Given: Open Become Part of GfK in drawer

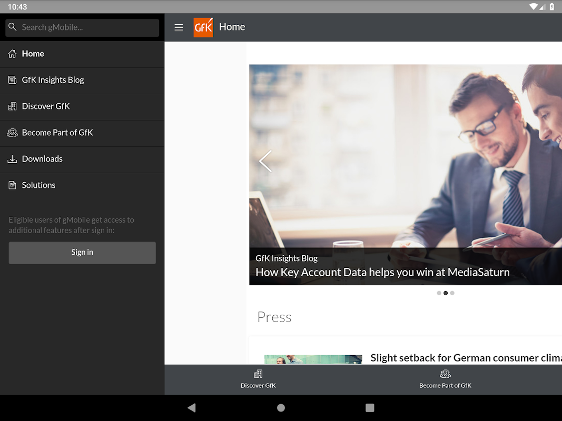Looking at the screenshot, I should coord(82,133).
